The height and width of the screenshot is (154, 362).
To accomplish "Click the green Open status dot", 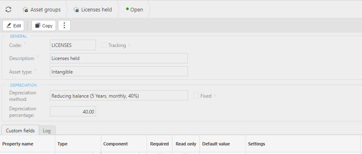I will (x=127, y=9).
